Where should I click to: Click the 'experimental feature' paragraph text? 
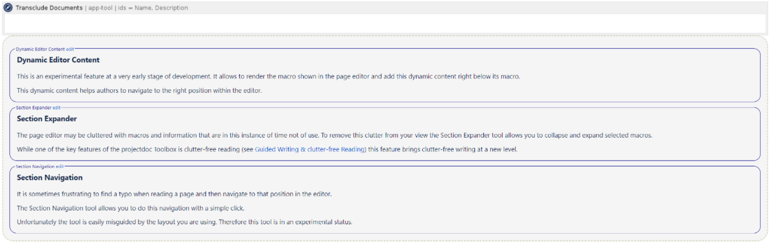tap(268, 76)
